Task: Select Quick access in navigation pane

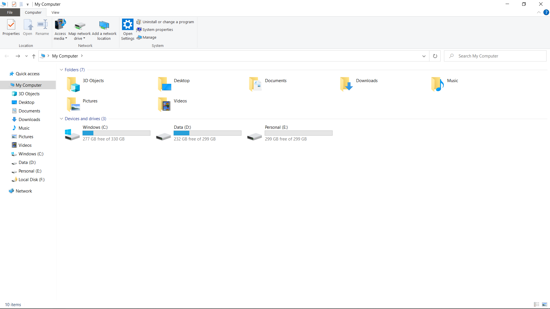Action: pos(28,74)
